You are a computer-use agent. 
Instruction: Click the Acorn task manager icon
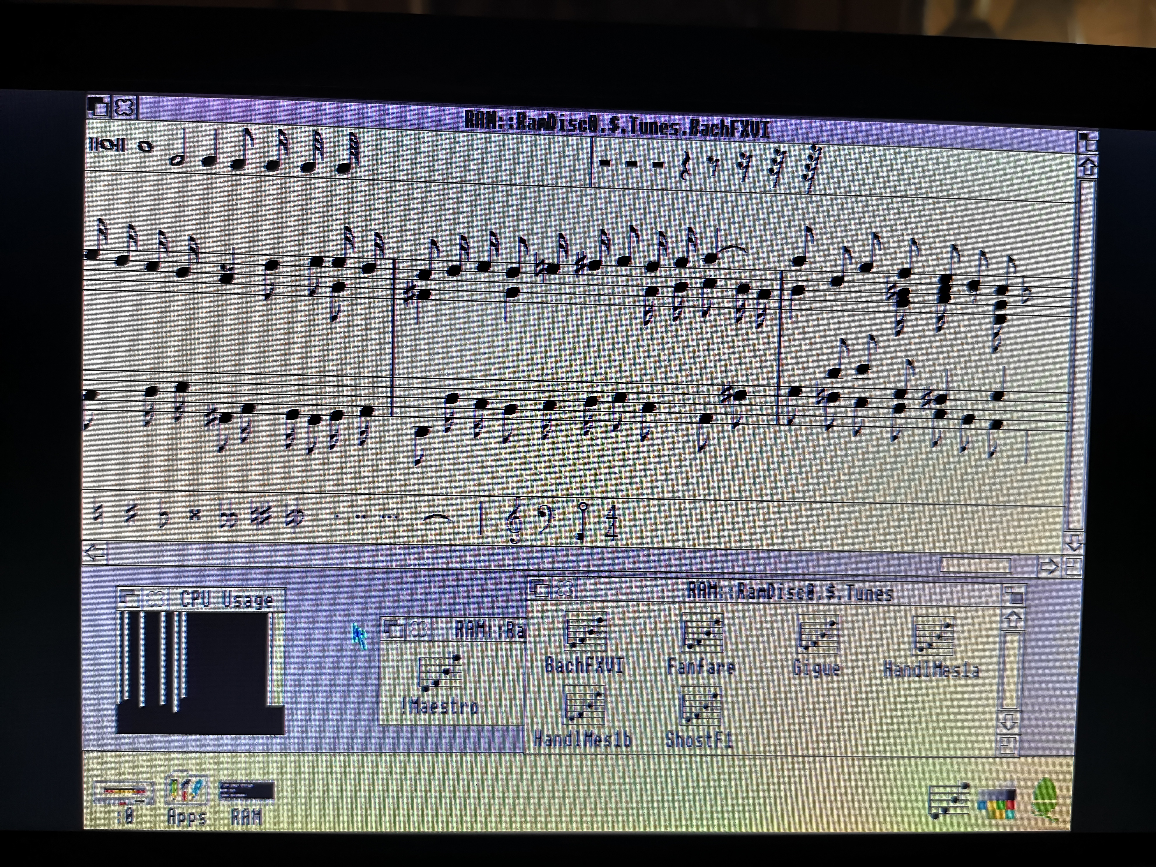(x=1045, y=800)
